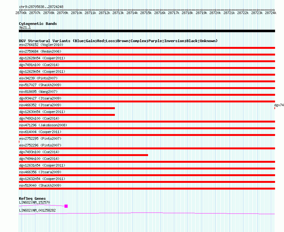
Task: Select dgv7494n100 (Coe2014) variant label
Action: click(39, 159)
